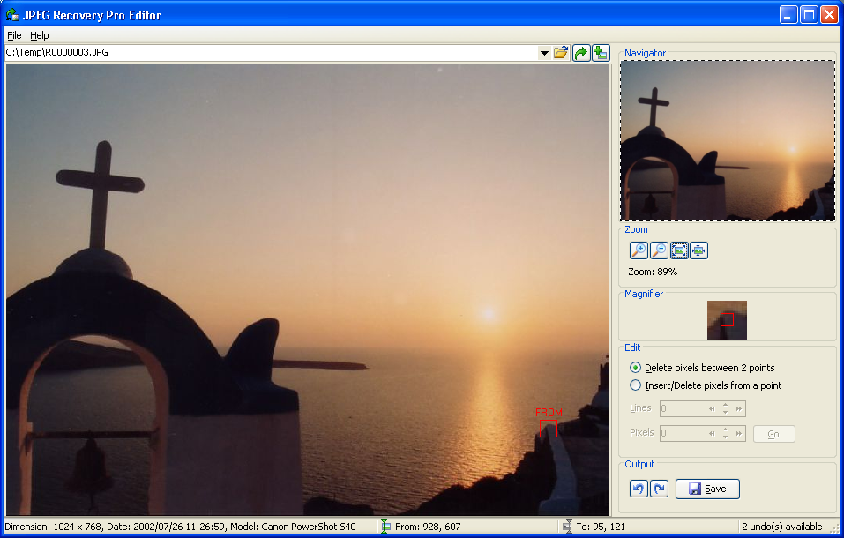Undo the last edit in Output
The height and width of the screenshot is (538, 844).
coord(639,489)
